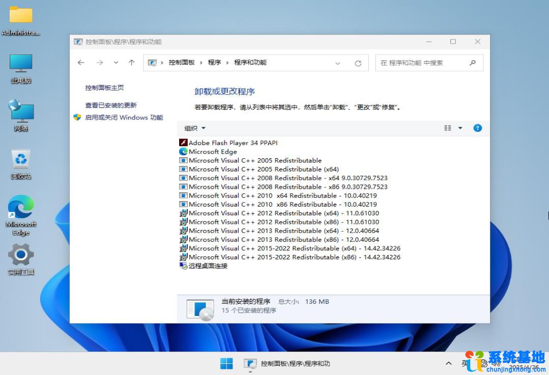Select Visual C++ 2010 x64 Redistributable

pos(283,195)
